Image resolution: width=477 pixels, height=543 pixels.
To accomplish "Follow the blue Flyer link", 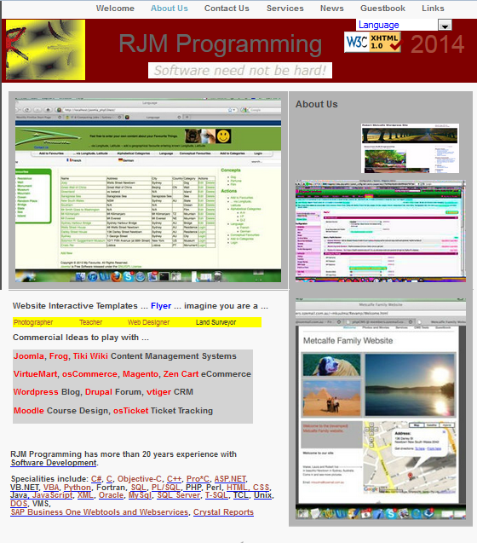I will pyautogui.click(x=161, y=306).
